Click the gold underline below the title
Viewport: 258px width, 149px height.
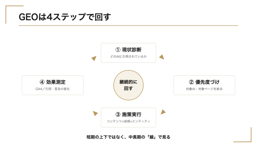pyautogui.click(x=128, y=26)
